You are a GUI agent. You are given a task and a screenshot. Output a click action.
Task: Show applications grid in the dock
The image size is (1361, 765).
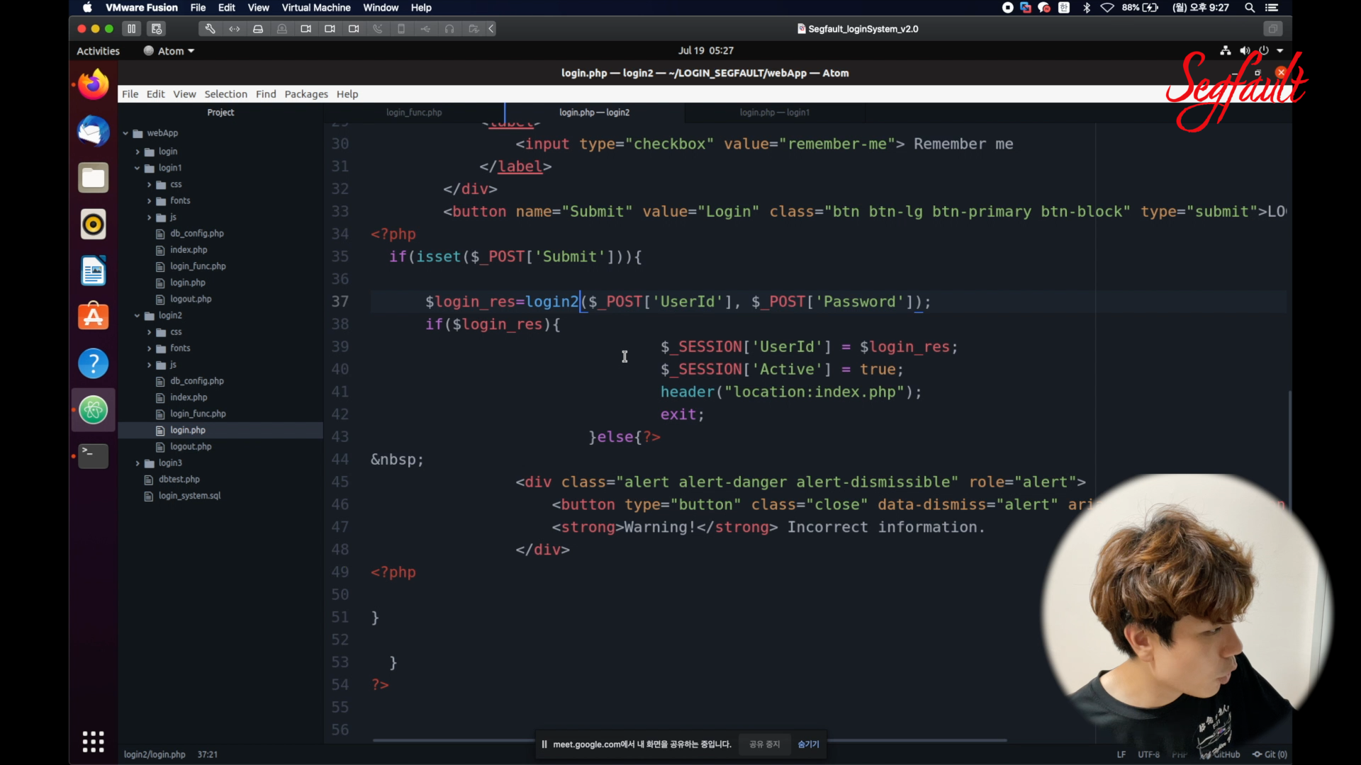93,742
